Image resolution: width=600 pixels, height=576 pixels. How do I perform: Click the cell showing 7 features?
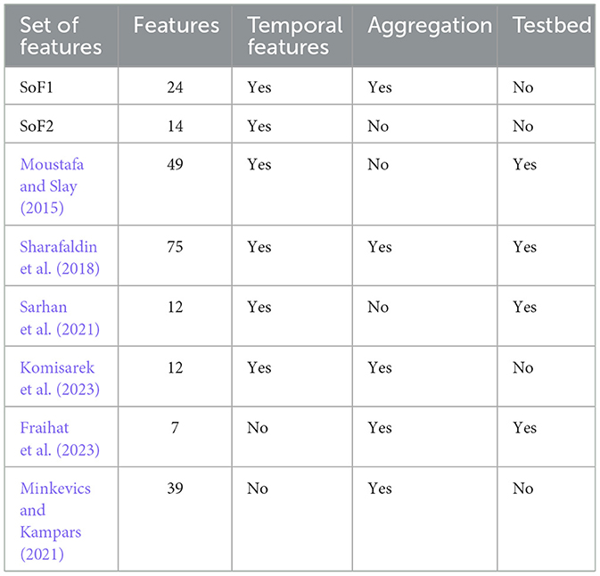175,428
